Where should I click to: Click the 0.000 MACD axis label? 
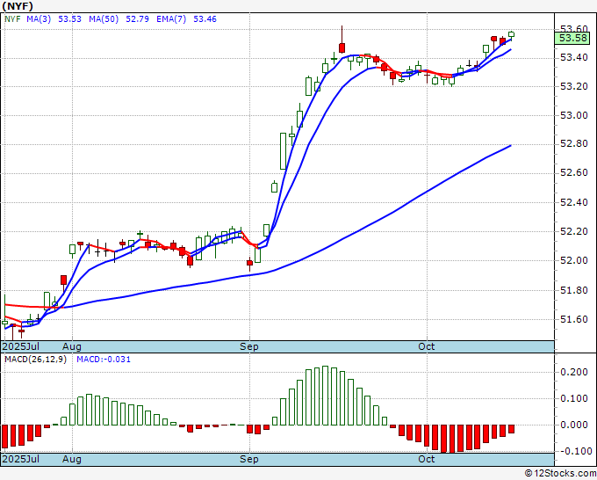[x=574, y=425]
